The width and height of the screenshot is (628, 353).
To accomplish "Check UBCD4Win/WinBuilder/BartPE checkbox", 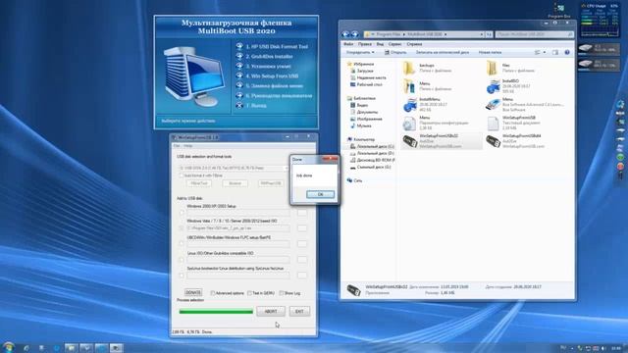I will pyautogui.click(x=182, y=244).
